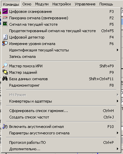Expand Параметры акустического сигнала submenu arrow
The image size is (123, 154).
[118, 133]
